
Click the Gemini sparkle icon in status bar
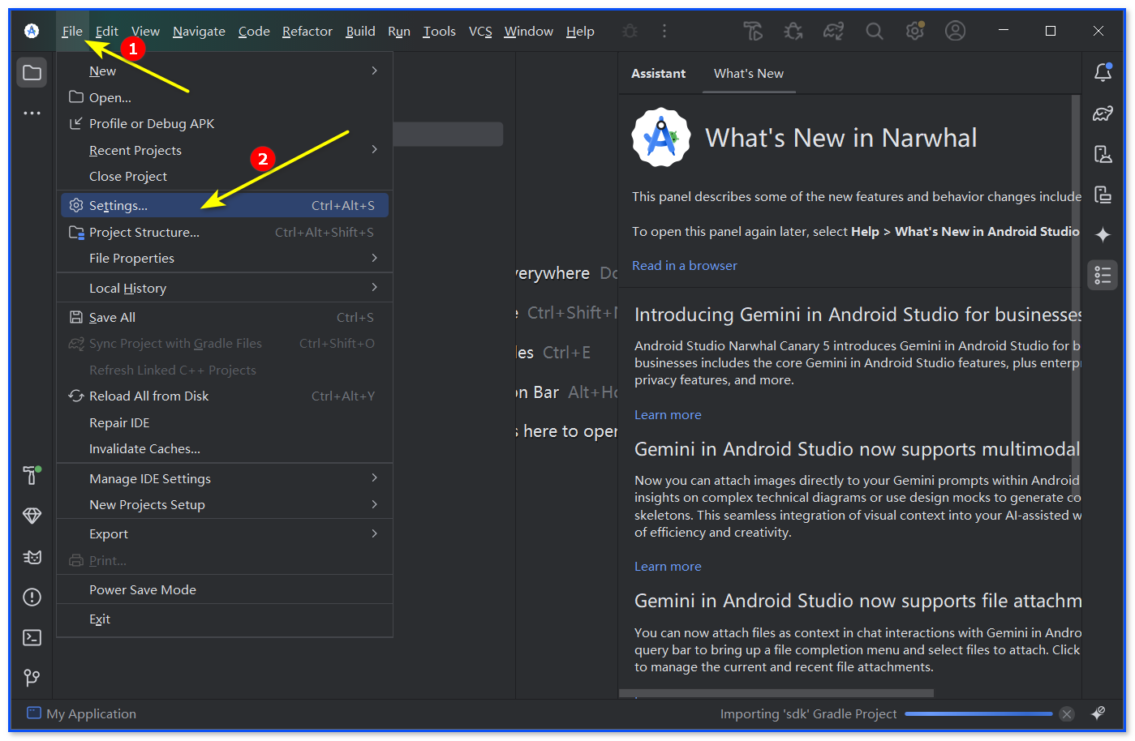coord(1098,713)
